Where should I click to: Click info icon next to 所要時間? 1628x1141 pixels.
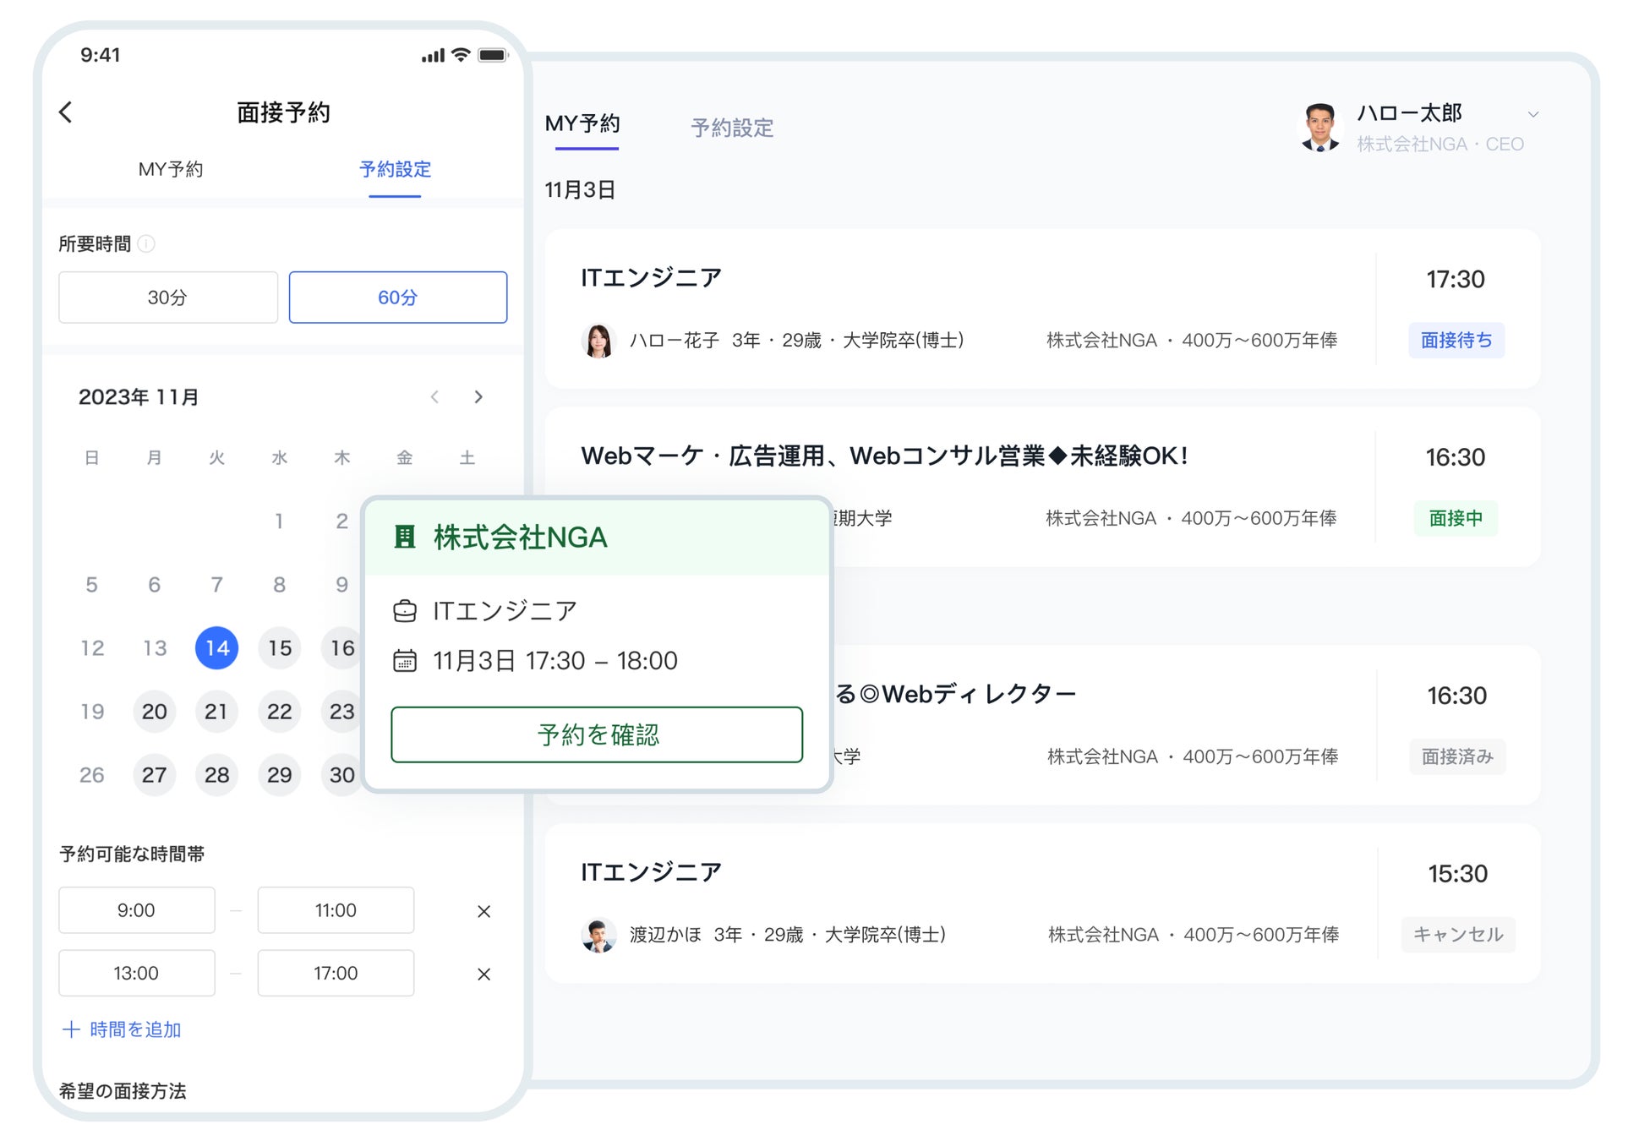146,244
